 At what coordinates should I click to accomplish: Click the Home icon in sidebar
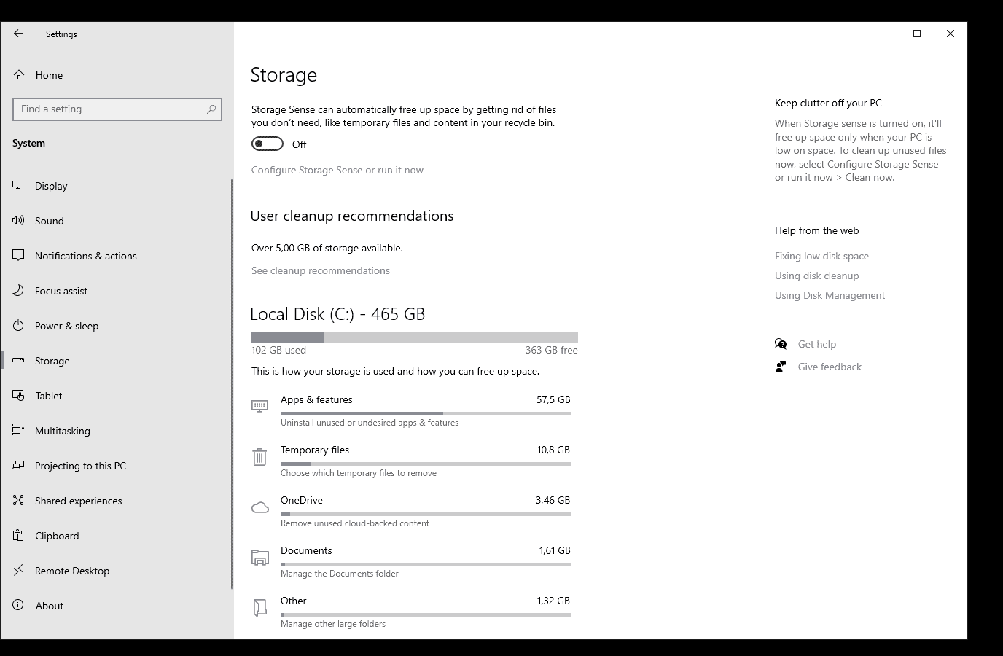click(20, 75)
